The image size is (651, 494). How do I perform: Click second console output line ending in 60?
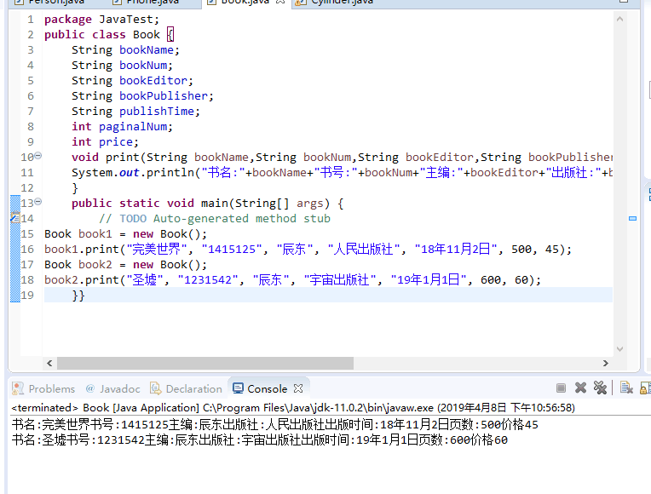[260, 439]
